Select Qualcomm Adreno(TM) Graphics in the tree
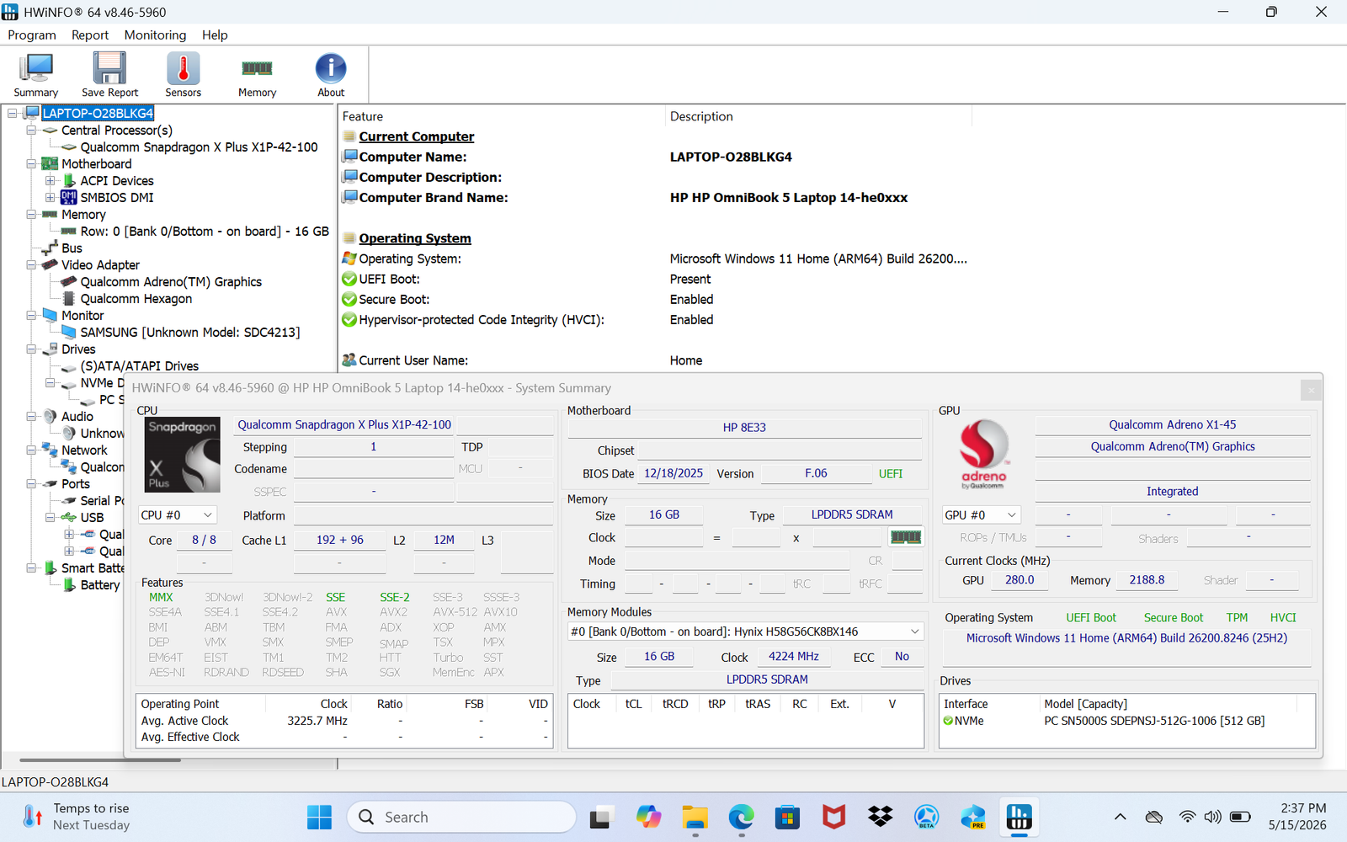The image size is (1347, 842). (x=171, y=282)
